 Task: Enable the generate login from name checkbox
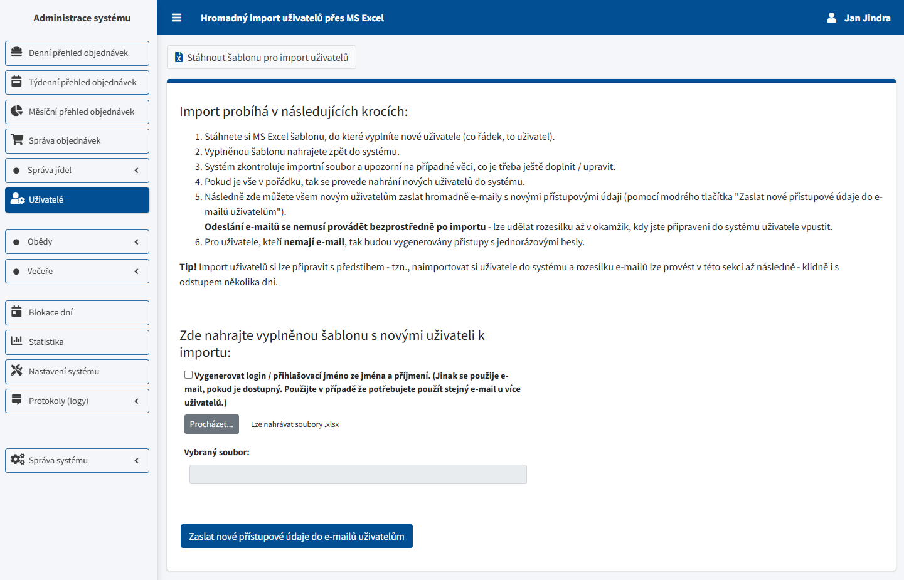188,375
